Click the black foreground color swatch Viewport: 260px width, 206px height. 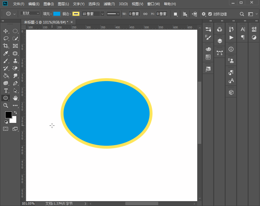(8, 115)
